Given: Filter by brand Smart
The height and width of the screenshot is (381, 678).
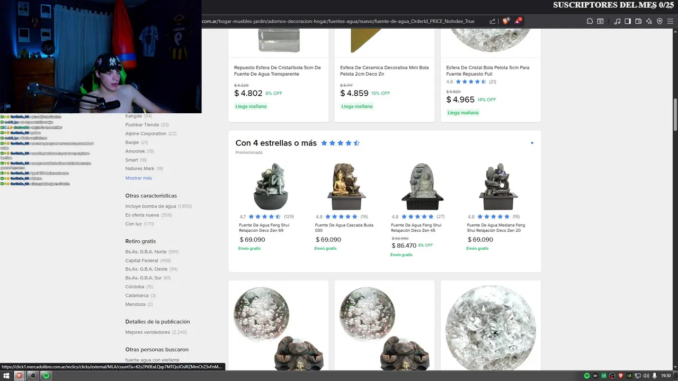Looking at the screenshot, I should pyautogui.click(x=136, y=160).
